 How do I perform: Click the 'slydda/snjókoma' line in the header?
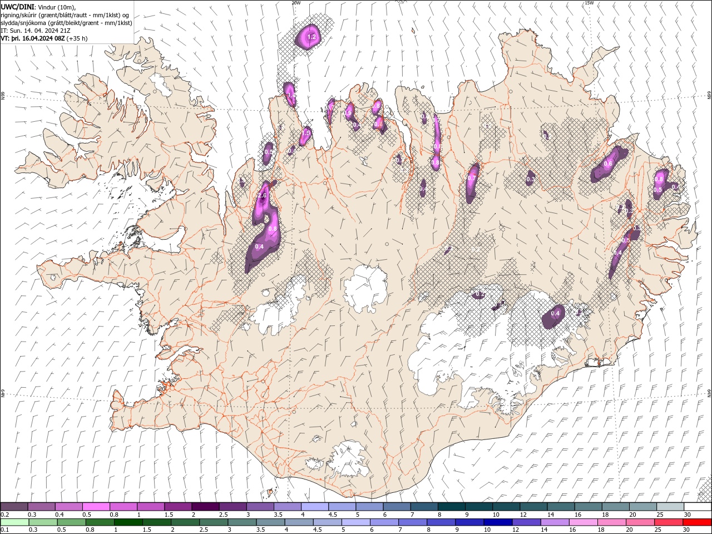coord(67,23)
